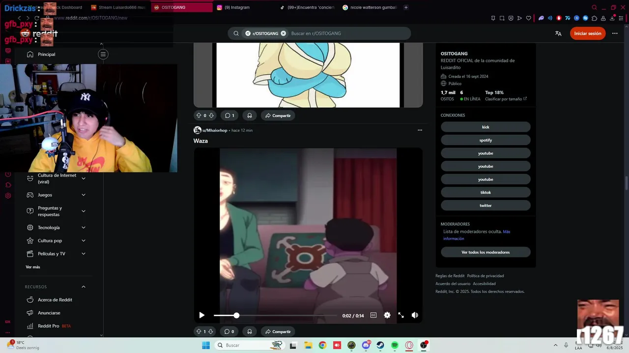Open comments on the Waza post
629x353 pixels.
click(x=229, y=331)
